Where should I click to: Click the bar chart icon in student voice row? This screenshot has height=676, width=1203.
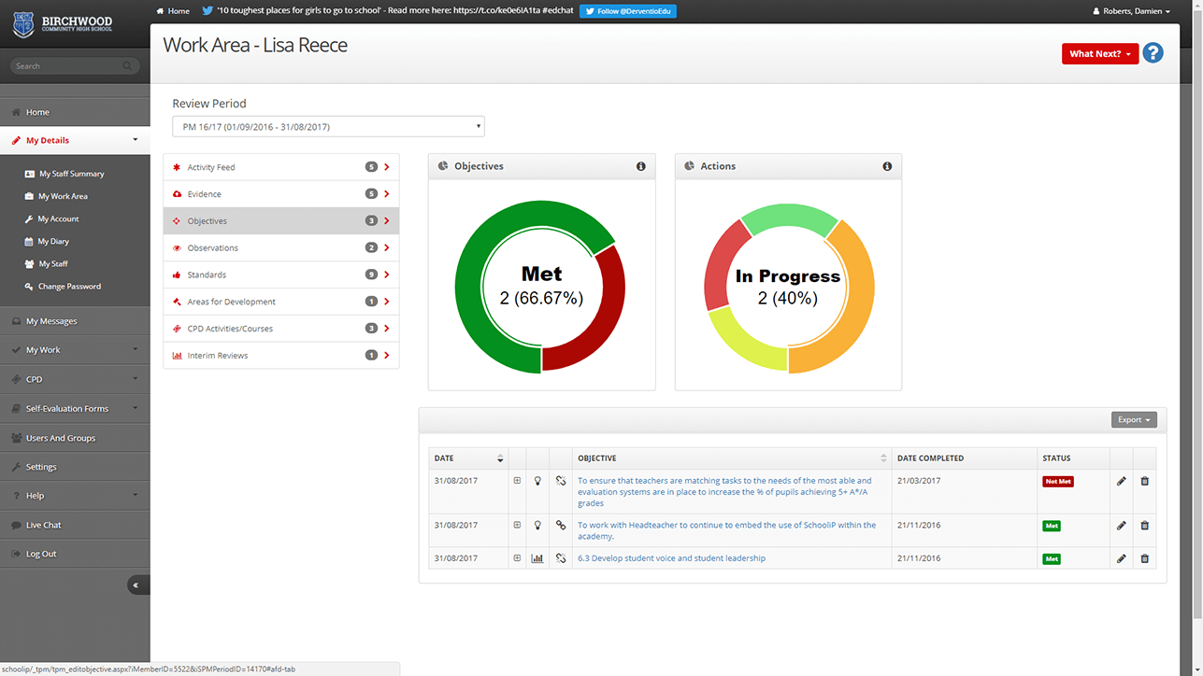(x=537, y=558)
